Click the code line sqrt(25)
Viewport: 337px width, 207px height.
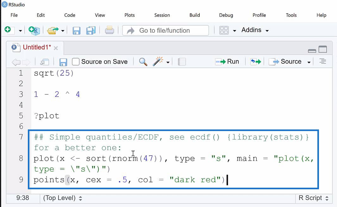(x=54, y=73)
